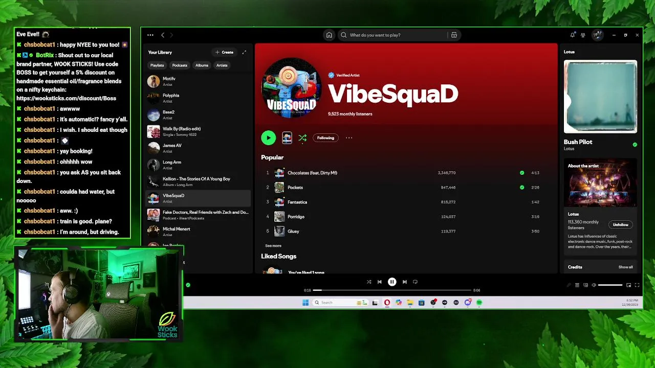Viewport: 655px width, 368px height.
Task: Open Connect to a device icon
Action: (586, 285)
